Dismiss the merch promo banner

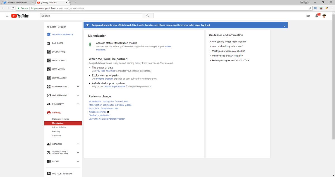coord(284,26)
